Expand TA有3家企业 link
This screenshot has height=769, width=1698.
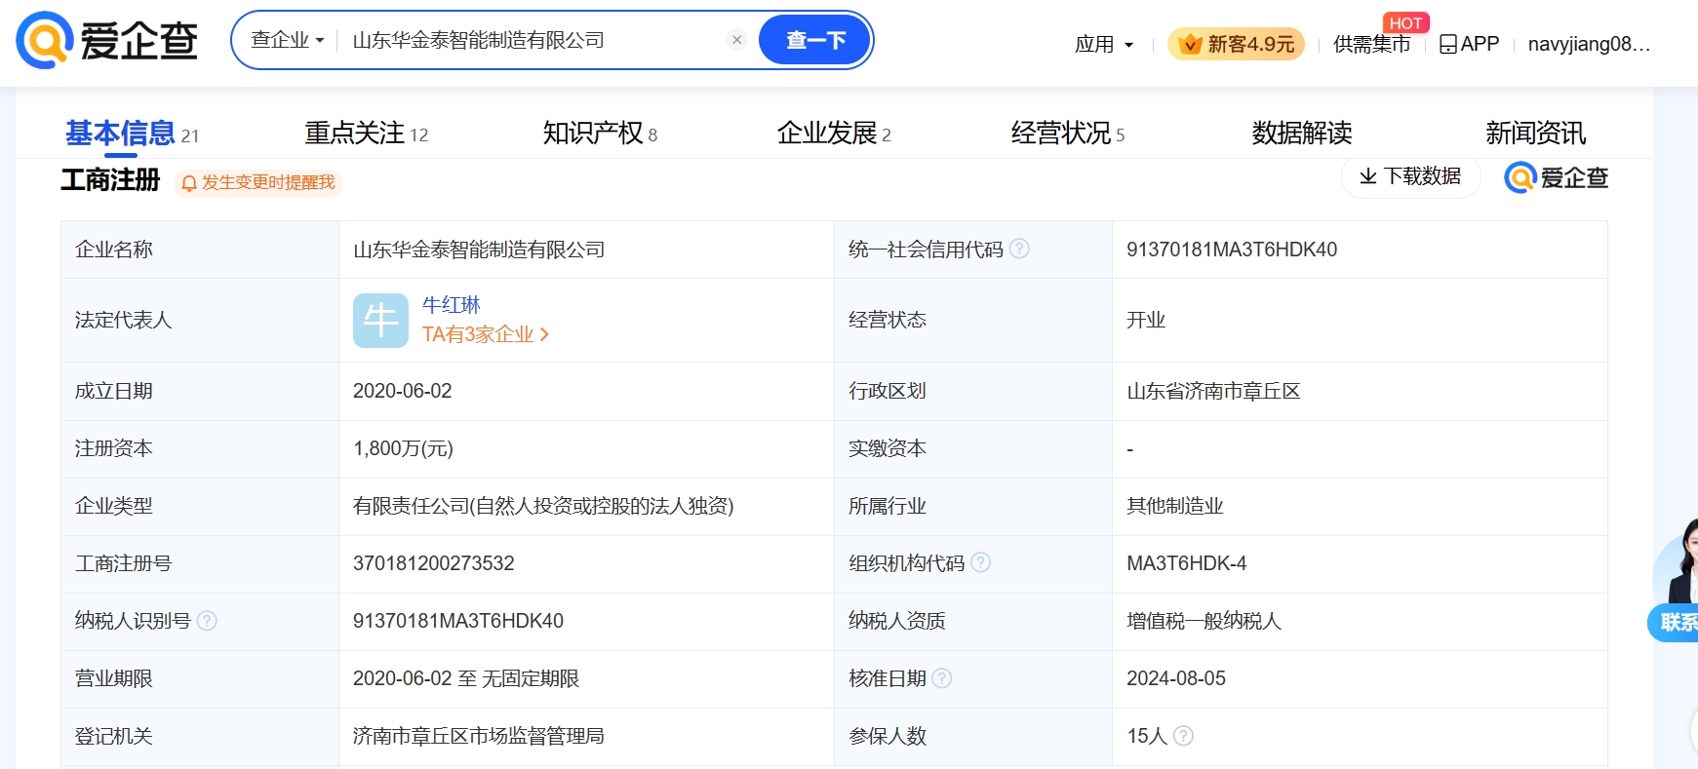point(486,334)
